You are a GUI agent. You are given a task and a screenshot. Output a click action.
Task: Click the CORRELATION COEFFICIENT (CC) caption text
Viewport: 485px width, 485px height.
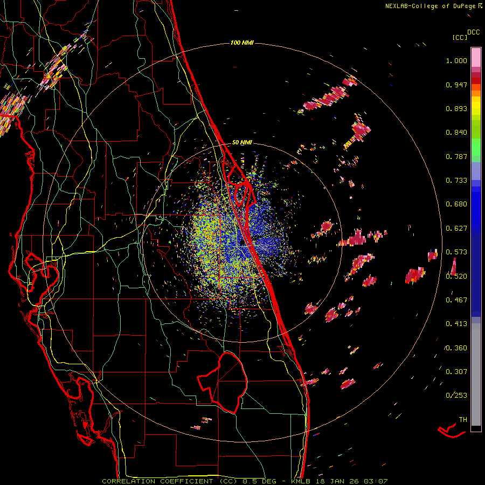170,481
